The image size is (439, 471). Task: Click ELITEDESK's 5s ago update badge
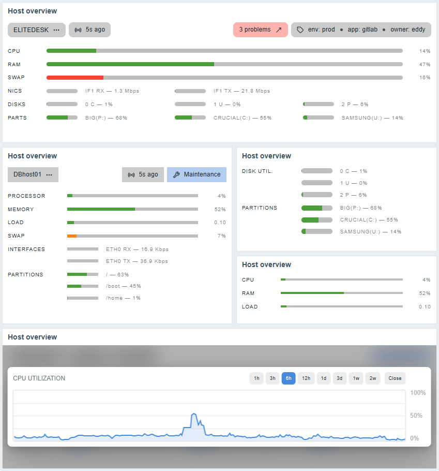tap(90, 30)
